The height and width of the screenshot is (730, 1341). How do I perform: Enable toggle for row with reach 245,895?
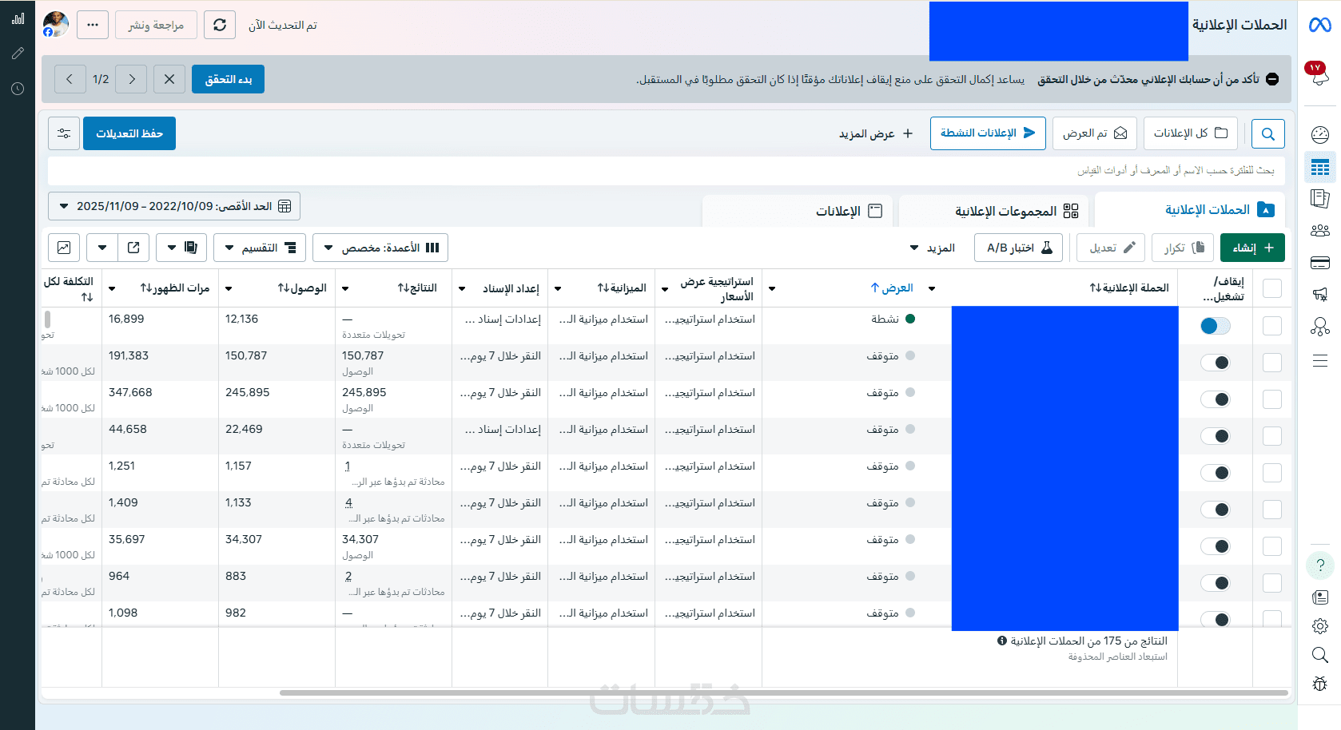[1216, 399]
